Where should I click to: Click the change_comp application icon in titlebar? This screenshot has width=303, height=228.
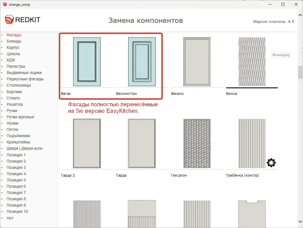pyautogui.click(x=5, y=4)
